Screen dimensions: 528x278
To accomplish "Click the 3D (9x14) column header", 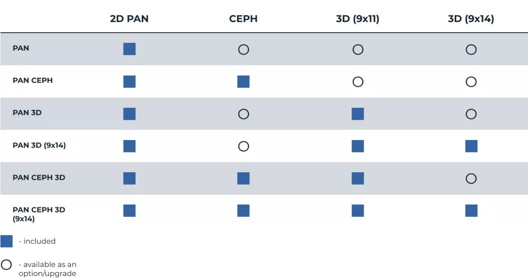I will 471,19.
